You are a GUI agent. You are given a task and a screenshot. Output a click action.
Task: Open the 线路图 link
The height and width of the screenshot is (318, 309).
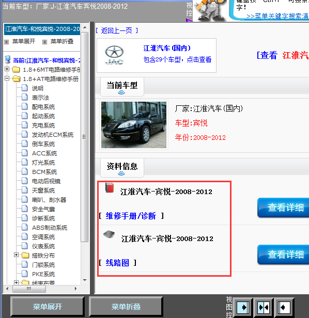117,263
